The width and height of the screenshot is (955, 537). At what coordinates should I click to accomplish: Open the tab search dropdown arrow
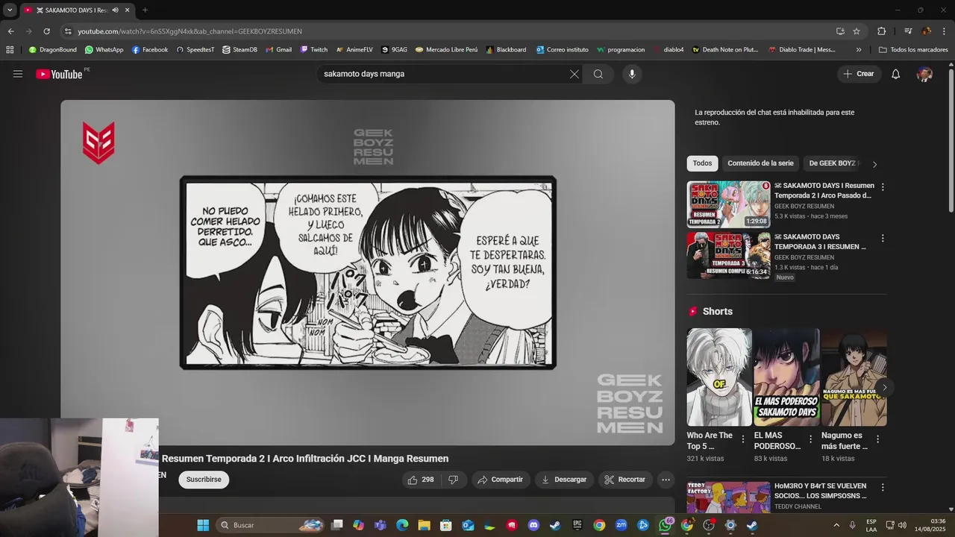click(x=10, y=10)
